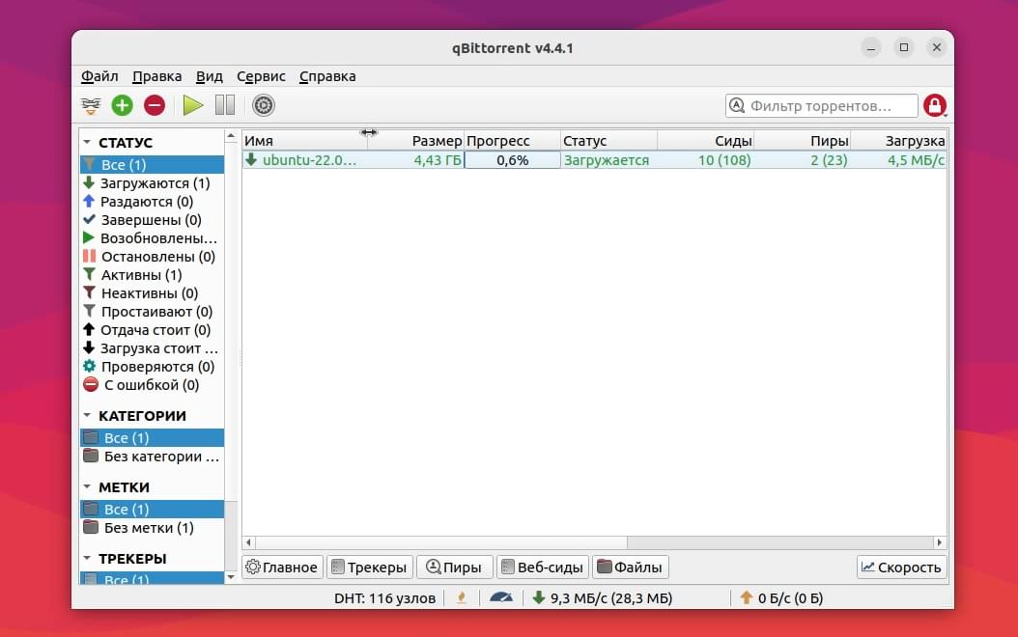Switch to the Веб-сиды tab
1018x637 pixels.
pos(543,567)
